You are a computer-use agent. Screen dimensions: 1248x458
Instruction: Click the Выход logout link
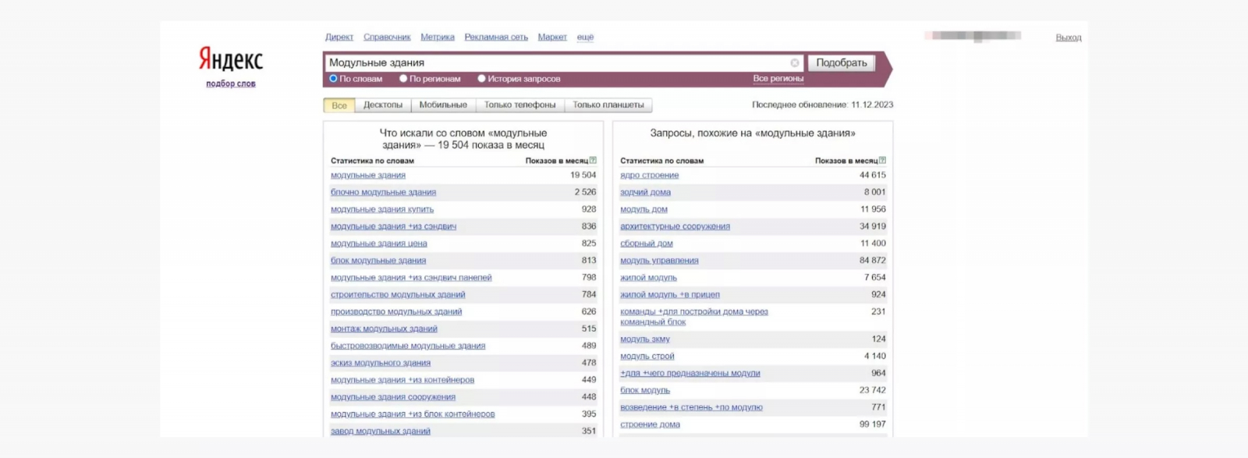tap(1068, 37)
